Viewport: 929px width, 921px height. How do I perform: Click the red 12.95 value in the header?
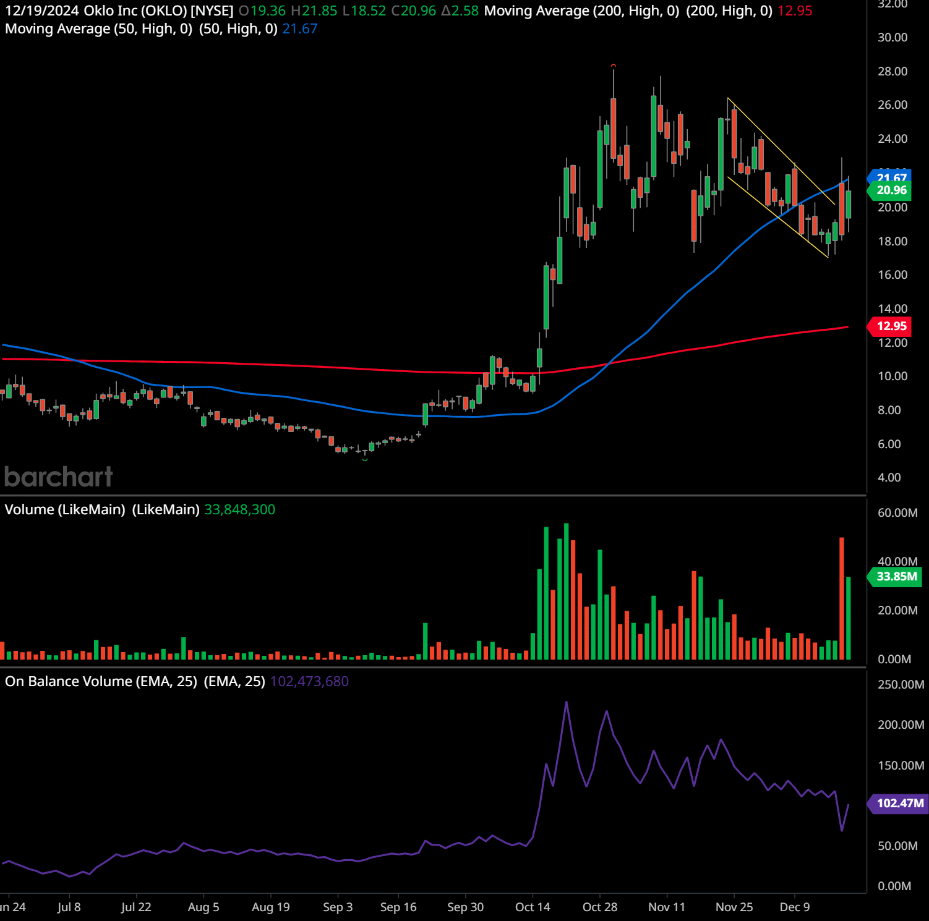(795, 11)
